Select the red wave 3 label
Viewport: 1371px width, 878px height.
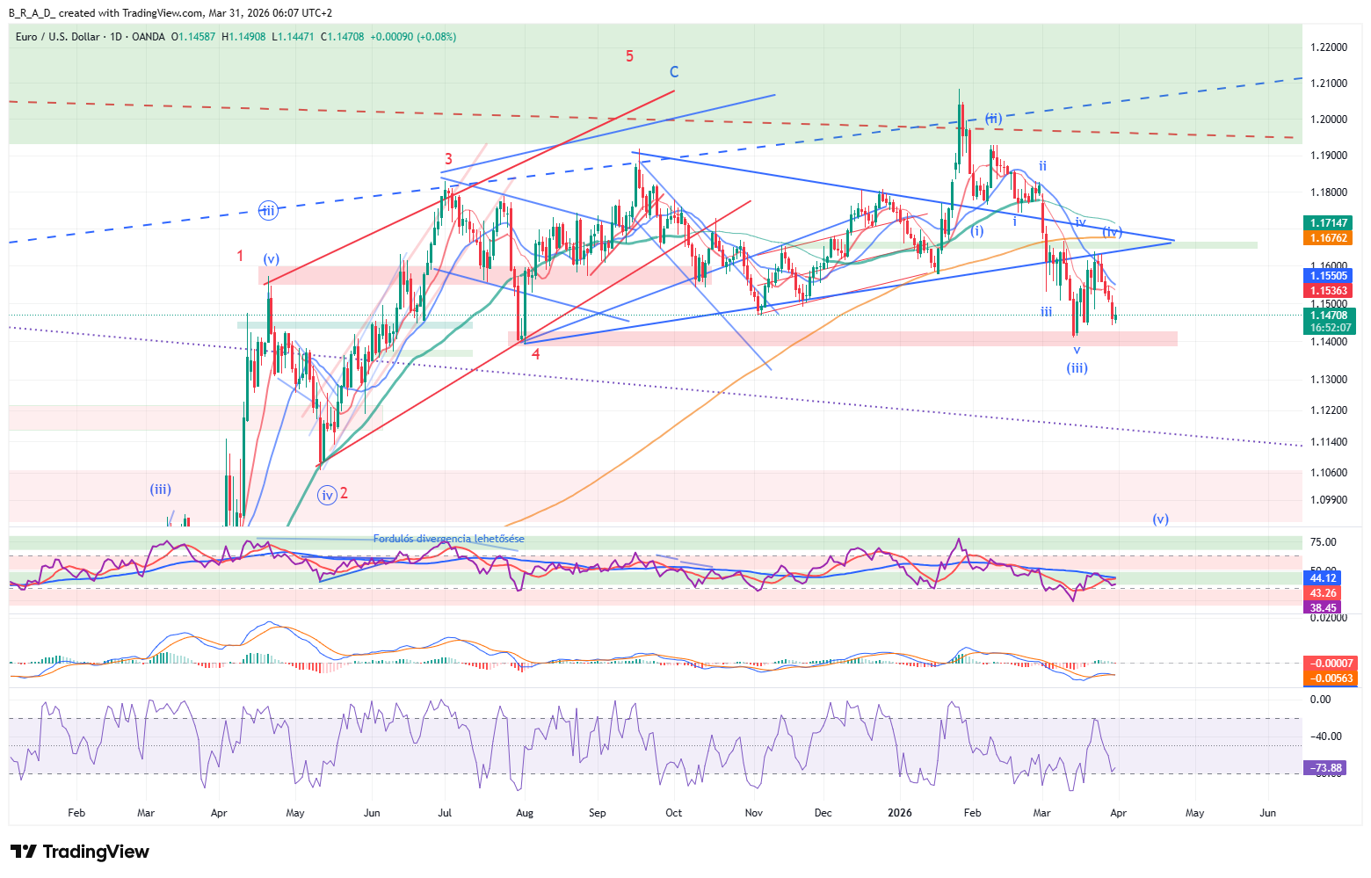coord(448,159)
